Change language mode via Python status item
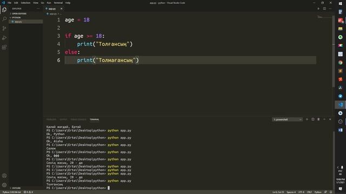The height and width of the screenshot is (194, 346). tap(318, 192)
